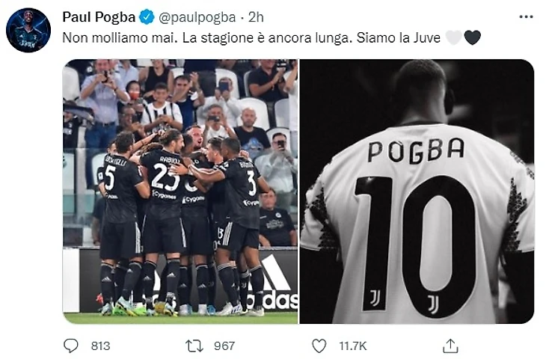Image resolution: width=546 pixels, height=362 pixels.
Task: Click the white heart emoji in tweet
Action: 453,37
